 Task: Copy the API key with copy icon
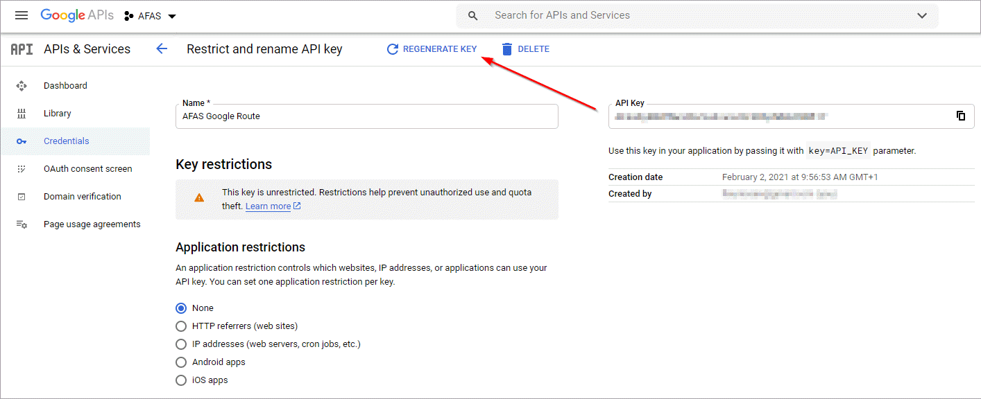pos(961,116)
